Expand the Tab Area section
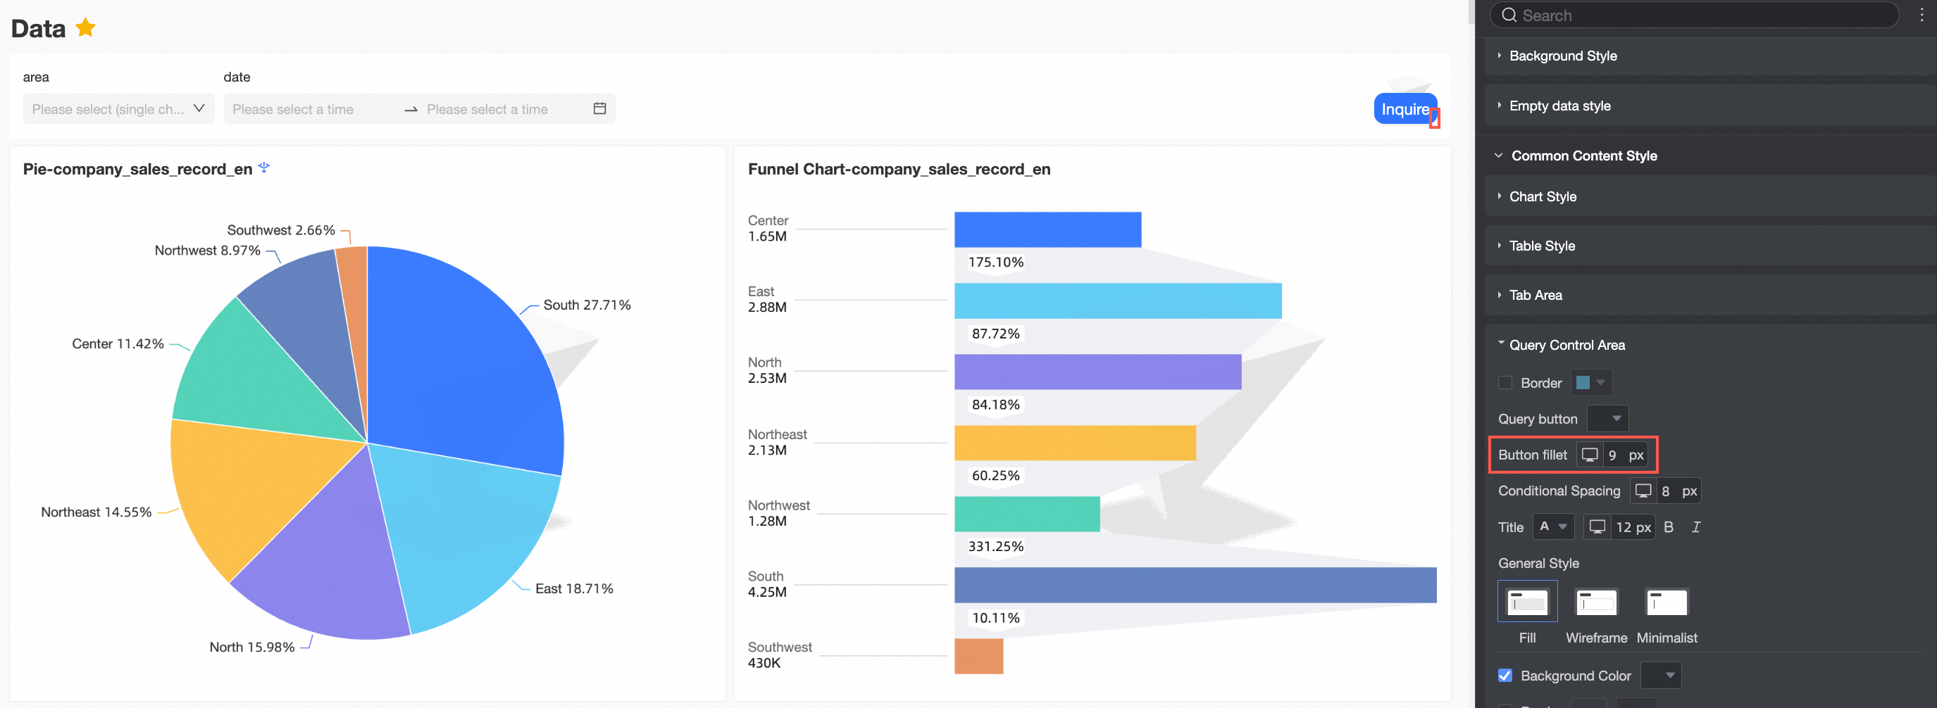The image size is (1937, 708). click(x=1535, y=296)
